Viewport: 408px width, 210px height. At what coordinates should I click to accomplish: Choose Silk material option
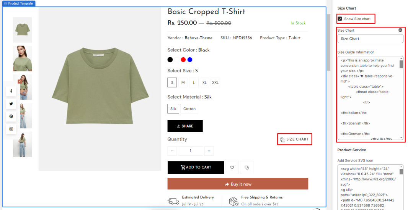173,109
